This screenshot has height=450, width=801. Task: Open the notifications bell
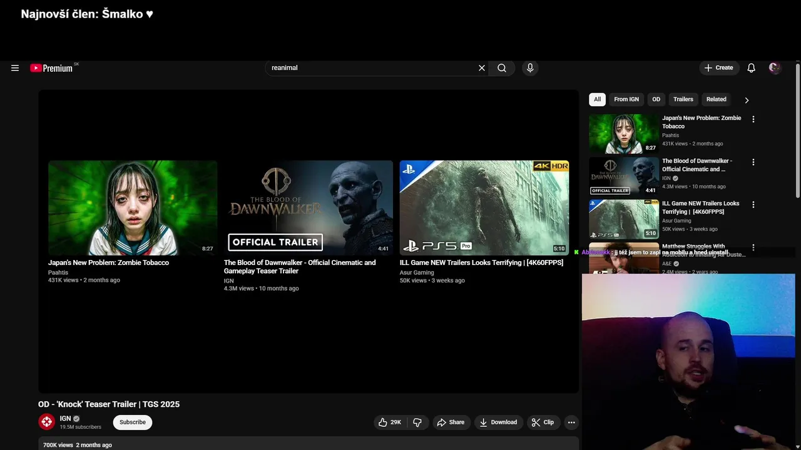pos(751,68)
